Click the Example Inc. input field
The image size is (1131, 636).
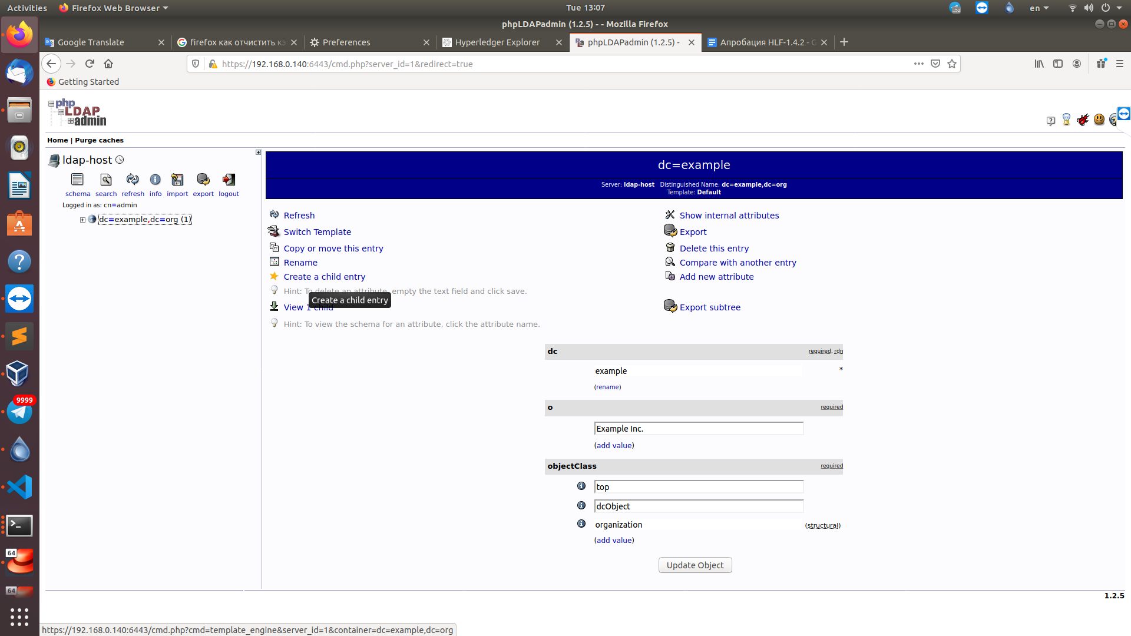click(x=699, y=429)
